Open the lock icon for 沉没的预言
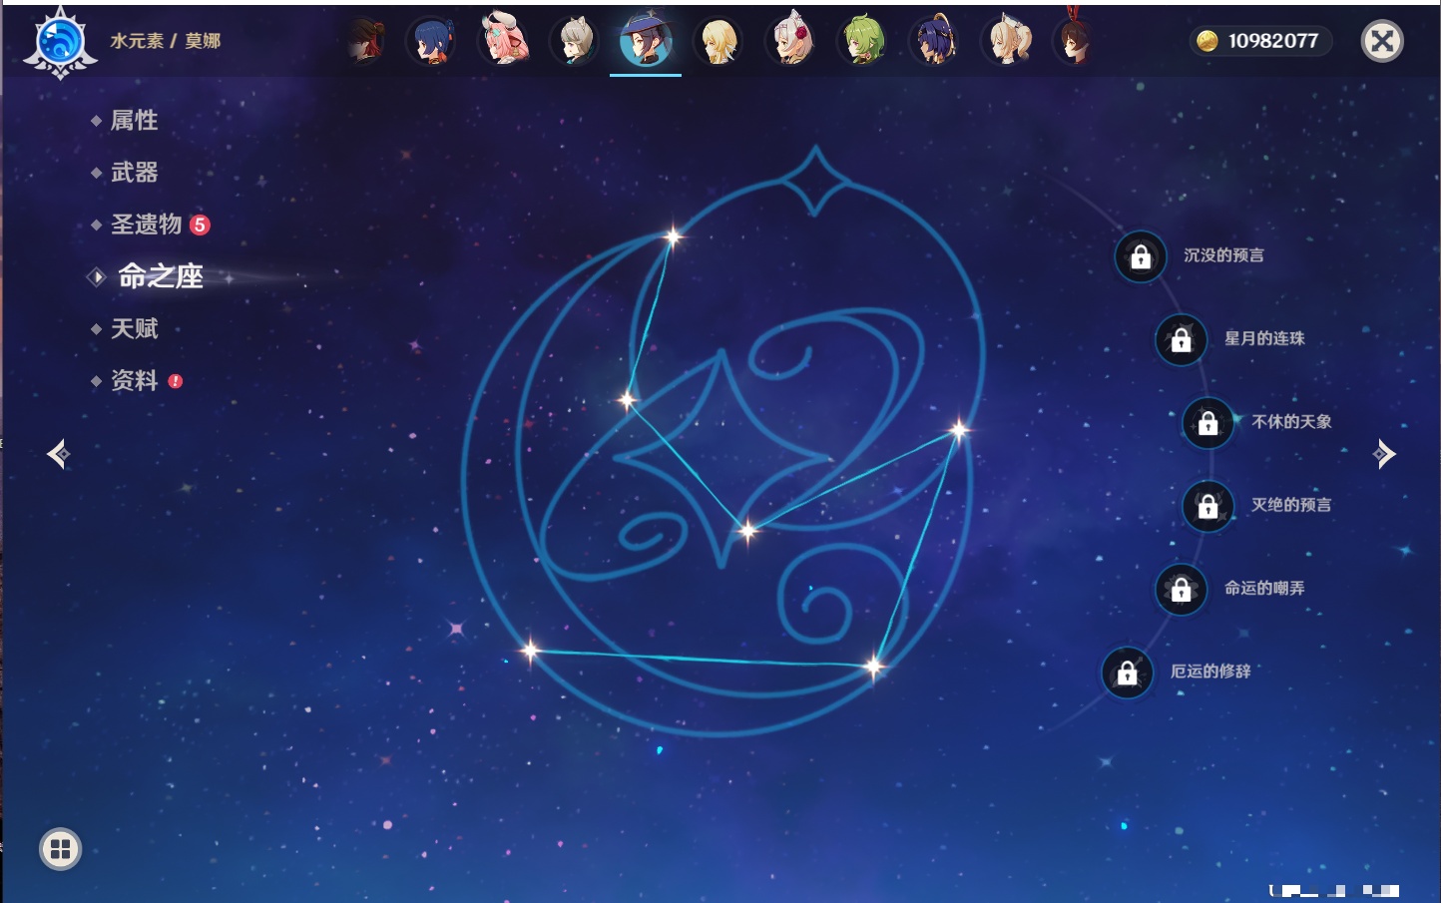 (1141, 256)
